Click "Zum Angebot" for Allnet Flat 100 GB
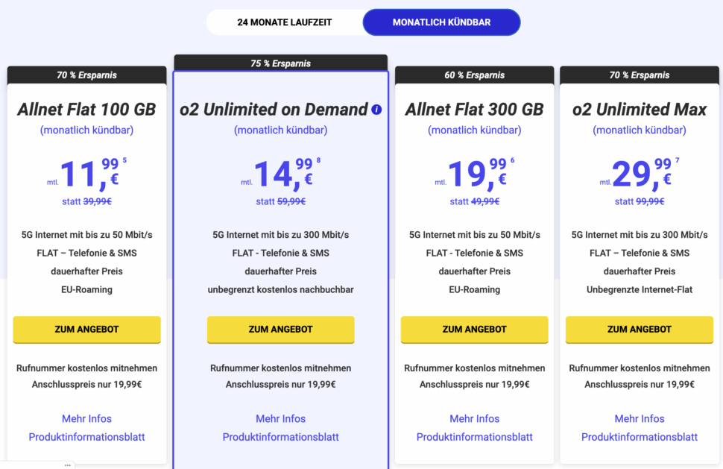This screenshot has height=469, width=723. click(86, 330)
